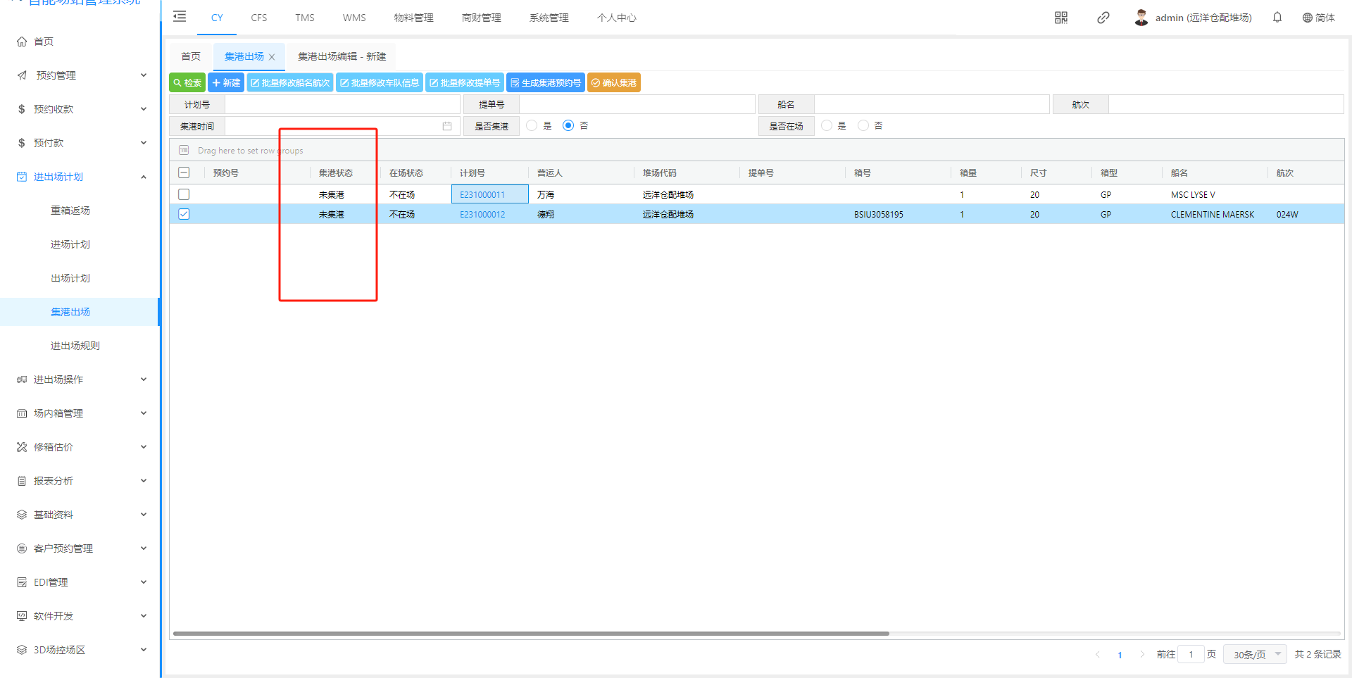The height and width of the screenshot is (678, 1352).
Task: Click the link chain icon in header
Action: (1103, 18)
